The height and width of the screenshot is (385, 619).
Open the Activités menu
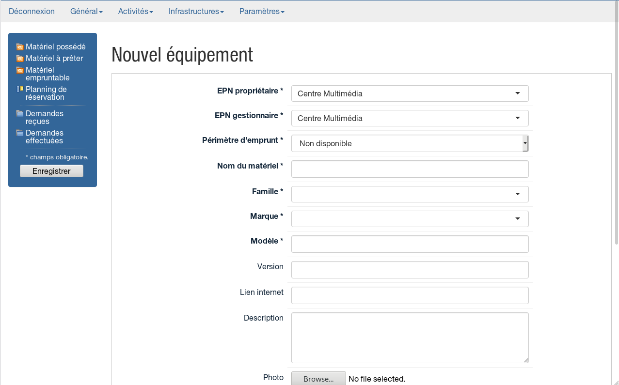tap(135, 11)
